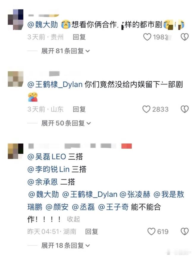Open the @张凌赫 mention
193x257 pixels.
tap(135, 194)
